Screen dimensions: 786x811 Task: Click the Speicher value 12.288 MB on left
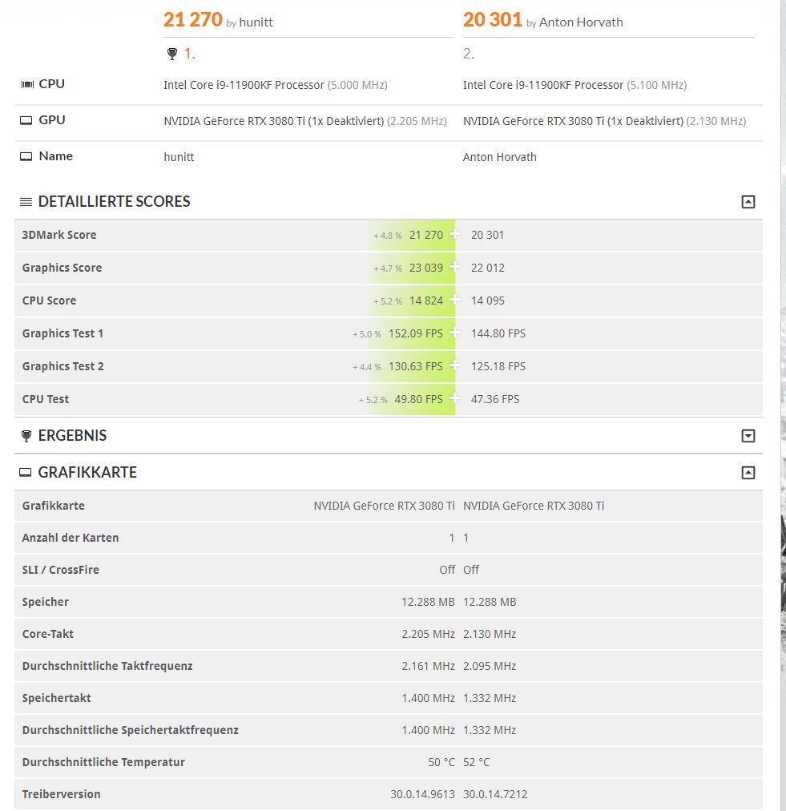coord(428,602)
